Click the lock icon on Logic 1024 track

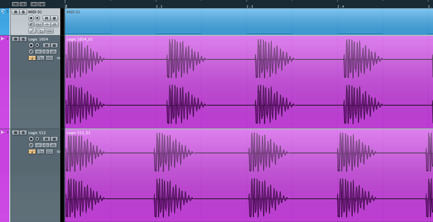point(41,58)
